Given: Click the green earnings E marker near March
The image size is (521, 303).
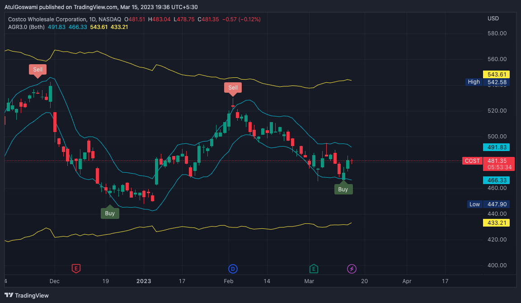Looking at the screenshot, I should tap(313, 269).
